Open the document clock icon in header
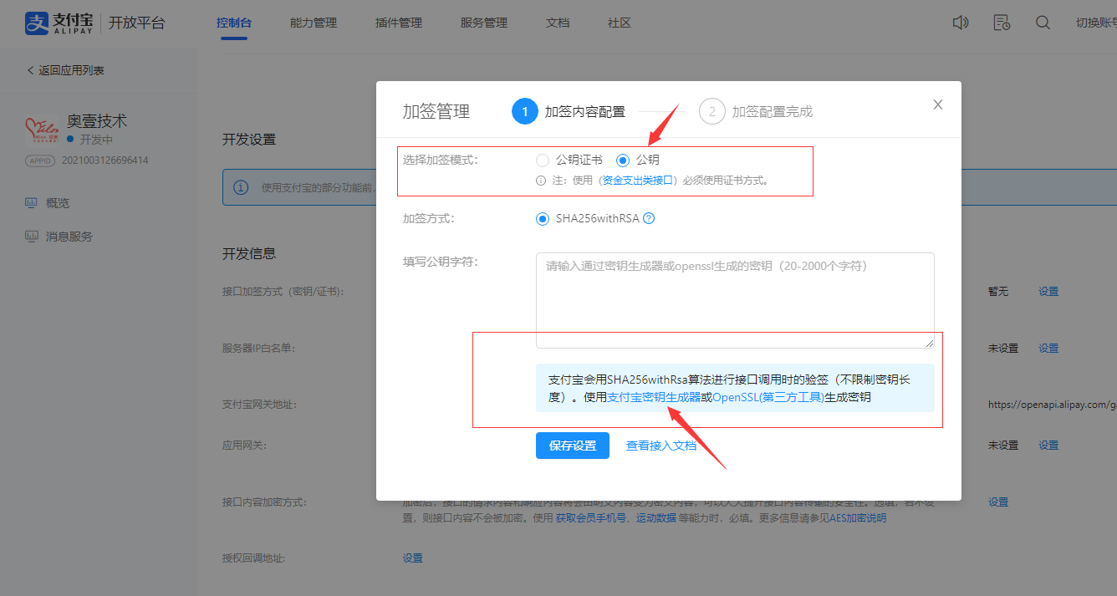Screen dimensions: 1117x596 click(1001, 23)
